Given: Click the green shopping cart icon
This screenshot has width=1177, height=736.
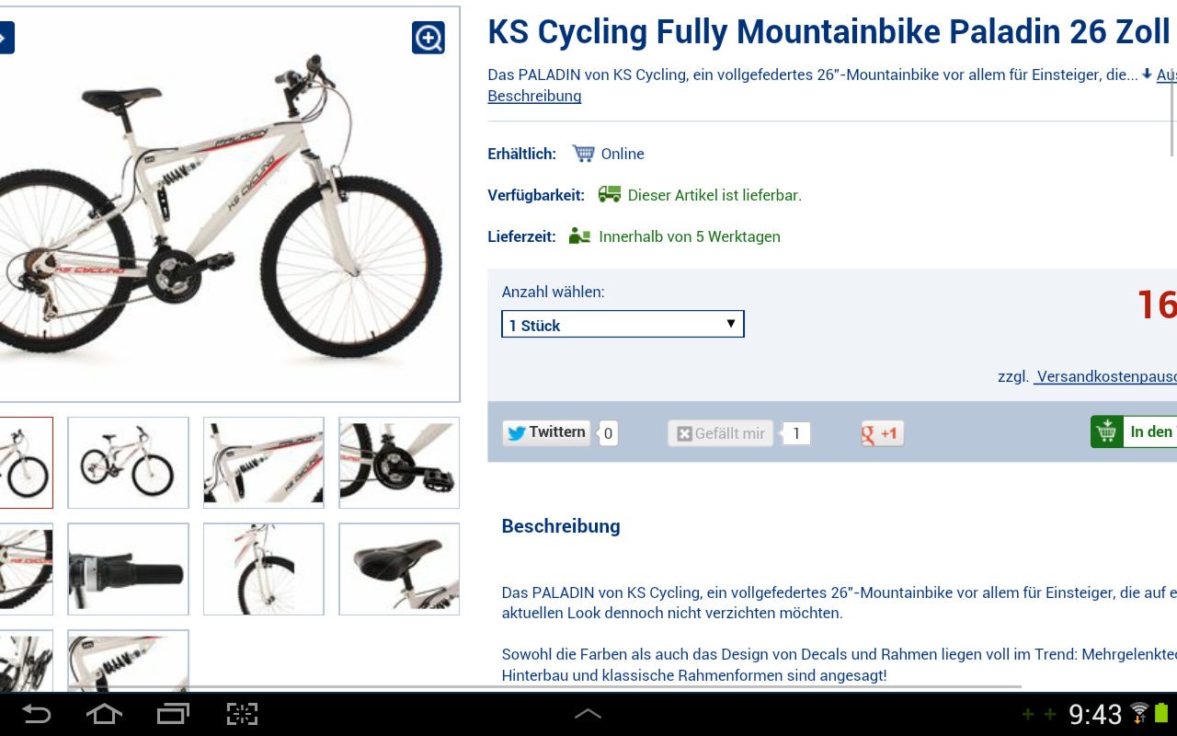Looking at the screenshot, I should pos(1107,431).
